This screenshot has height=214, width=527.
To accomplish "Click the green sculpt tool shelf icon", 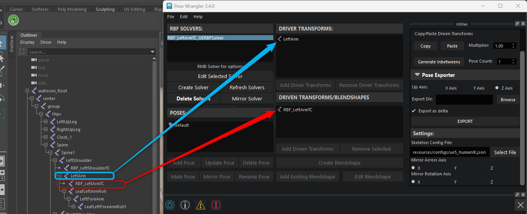I will pos(14,20).
